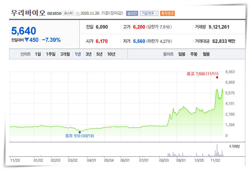The image size is (251, 171).
Task: Click the blue down-triangle beside 450
Action: [x=27, y=40]
